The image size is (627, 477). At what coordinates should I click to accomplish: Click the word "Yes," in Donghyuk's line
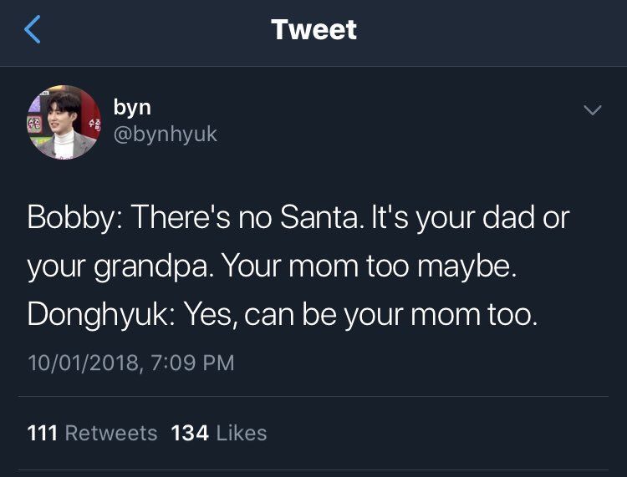212,313
